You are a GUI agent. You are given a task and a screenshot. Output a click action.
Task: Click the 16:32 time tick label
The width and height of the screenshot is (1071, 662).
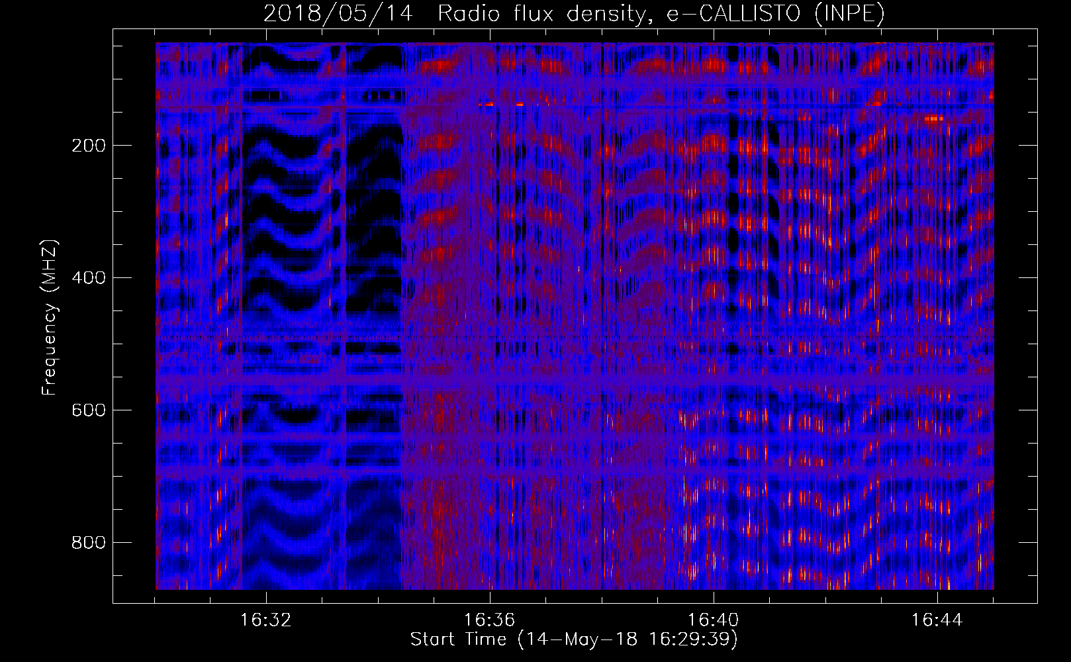coord(266,620)
